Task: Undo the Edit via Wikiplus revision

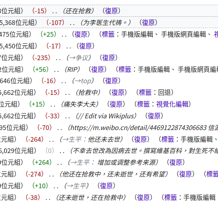Action: 154,116
